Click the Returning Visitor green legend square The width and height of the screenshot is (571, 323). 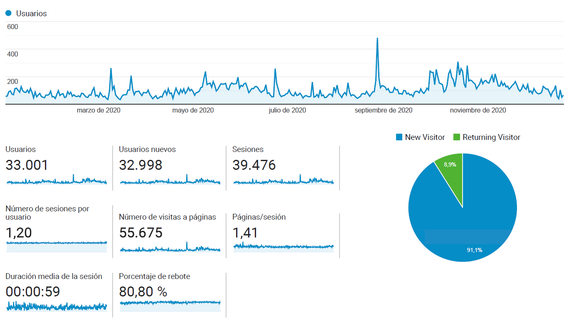coord(457,137)
